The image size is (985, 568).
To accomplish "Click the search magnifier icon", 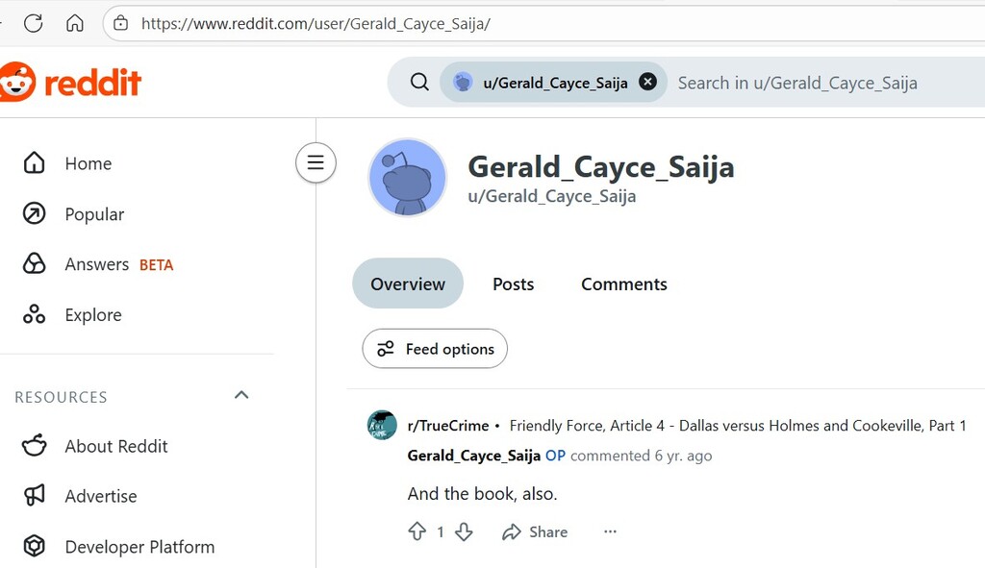I will (419, 83).
